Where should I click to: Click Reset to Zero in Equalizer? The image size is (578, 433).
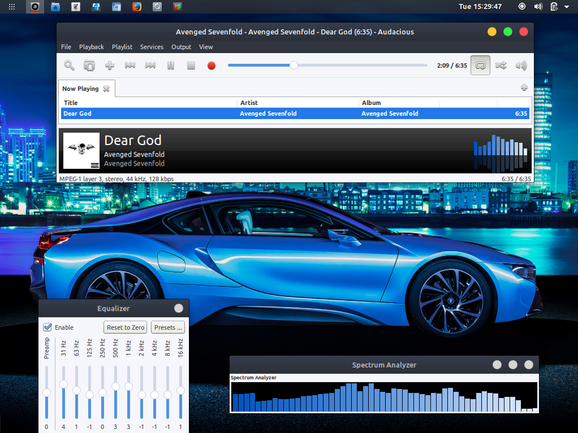[x=126, y=327]
